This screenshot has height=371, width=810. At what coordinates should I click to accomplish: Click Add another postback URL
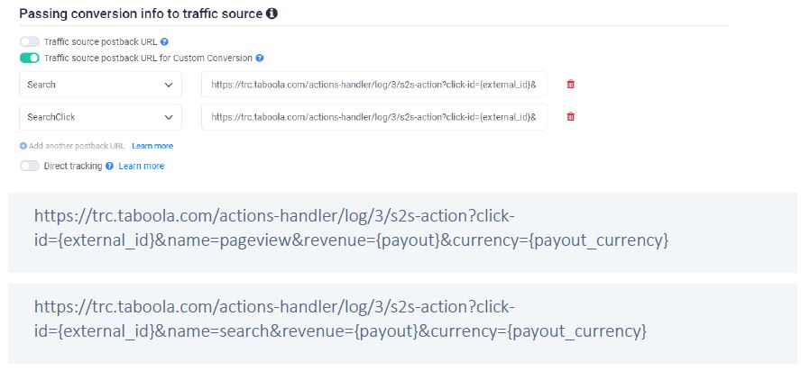[x=78, y=146]
